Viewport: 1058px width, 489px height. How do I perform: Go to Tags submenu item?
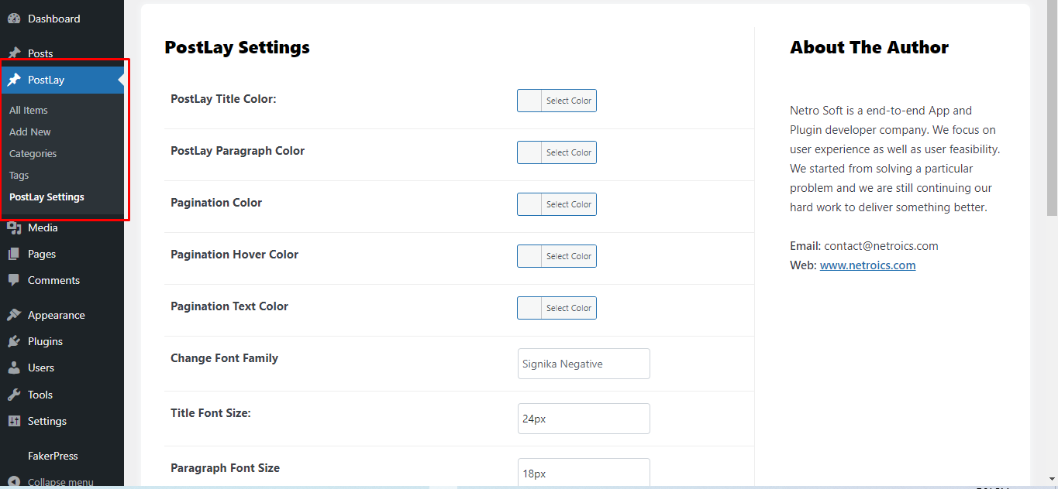[19, 175]
